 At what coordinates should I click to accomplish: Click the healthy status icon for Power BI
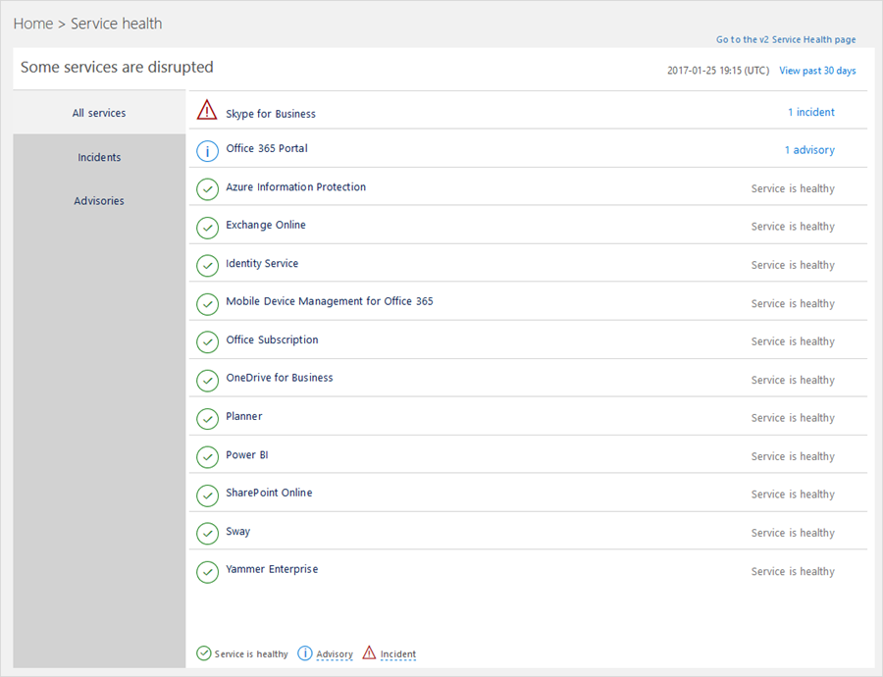[x=207, y=457]
